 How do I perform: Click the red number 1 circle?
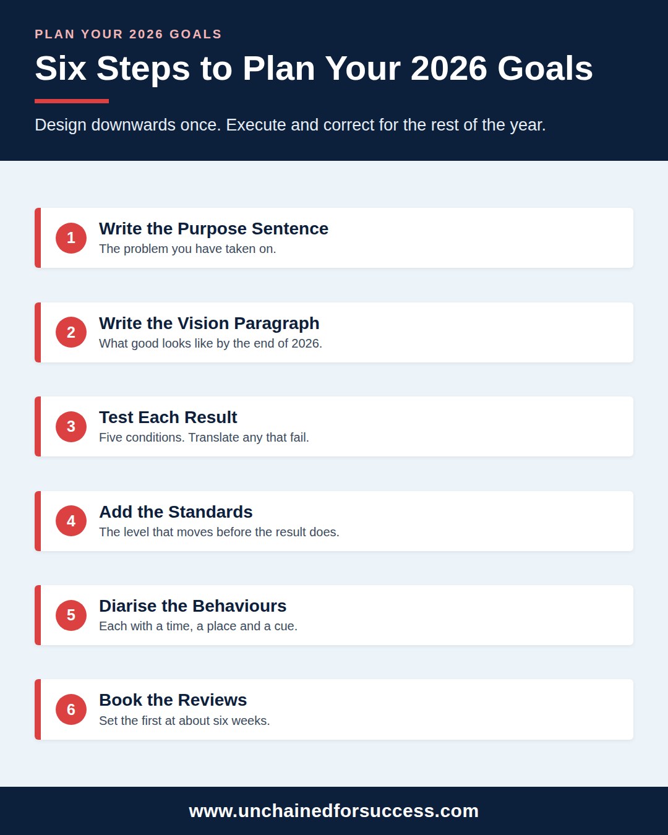pyautogui.click(x=71, y=238)
